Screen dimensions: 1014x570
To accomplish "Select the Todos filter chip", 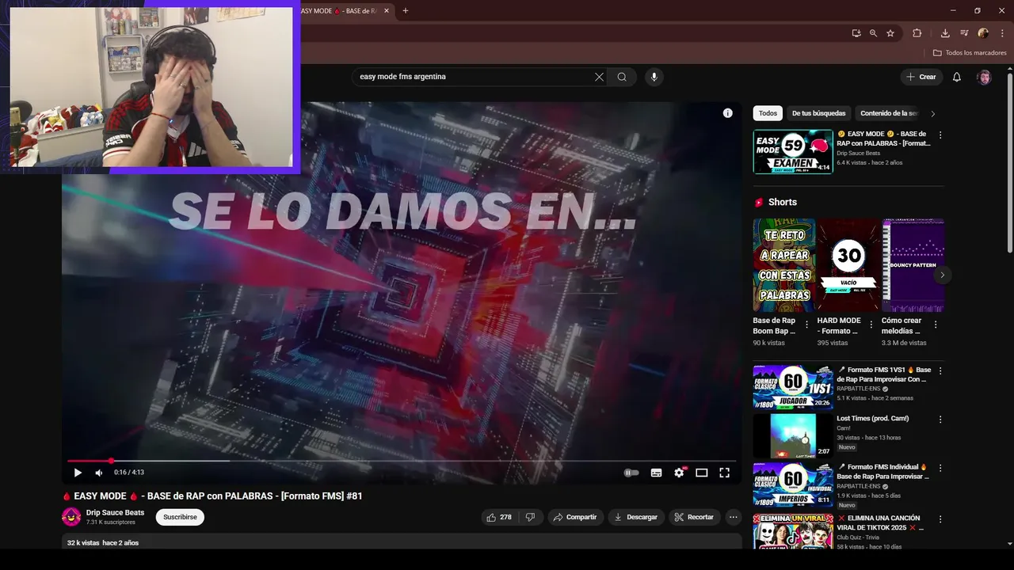I will pos(768,113).
